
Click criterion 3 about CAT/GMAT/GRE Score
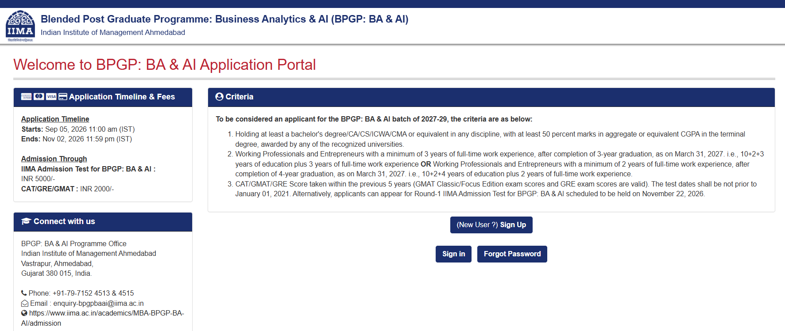tap(496, 189)
